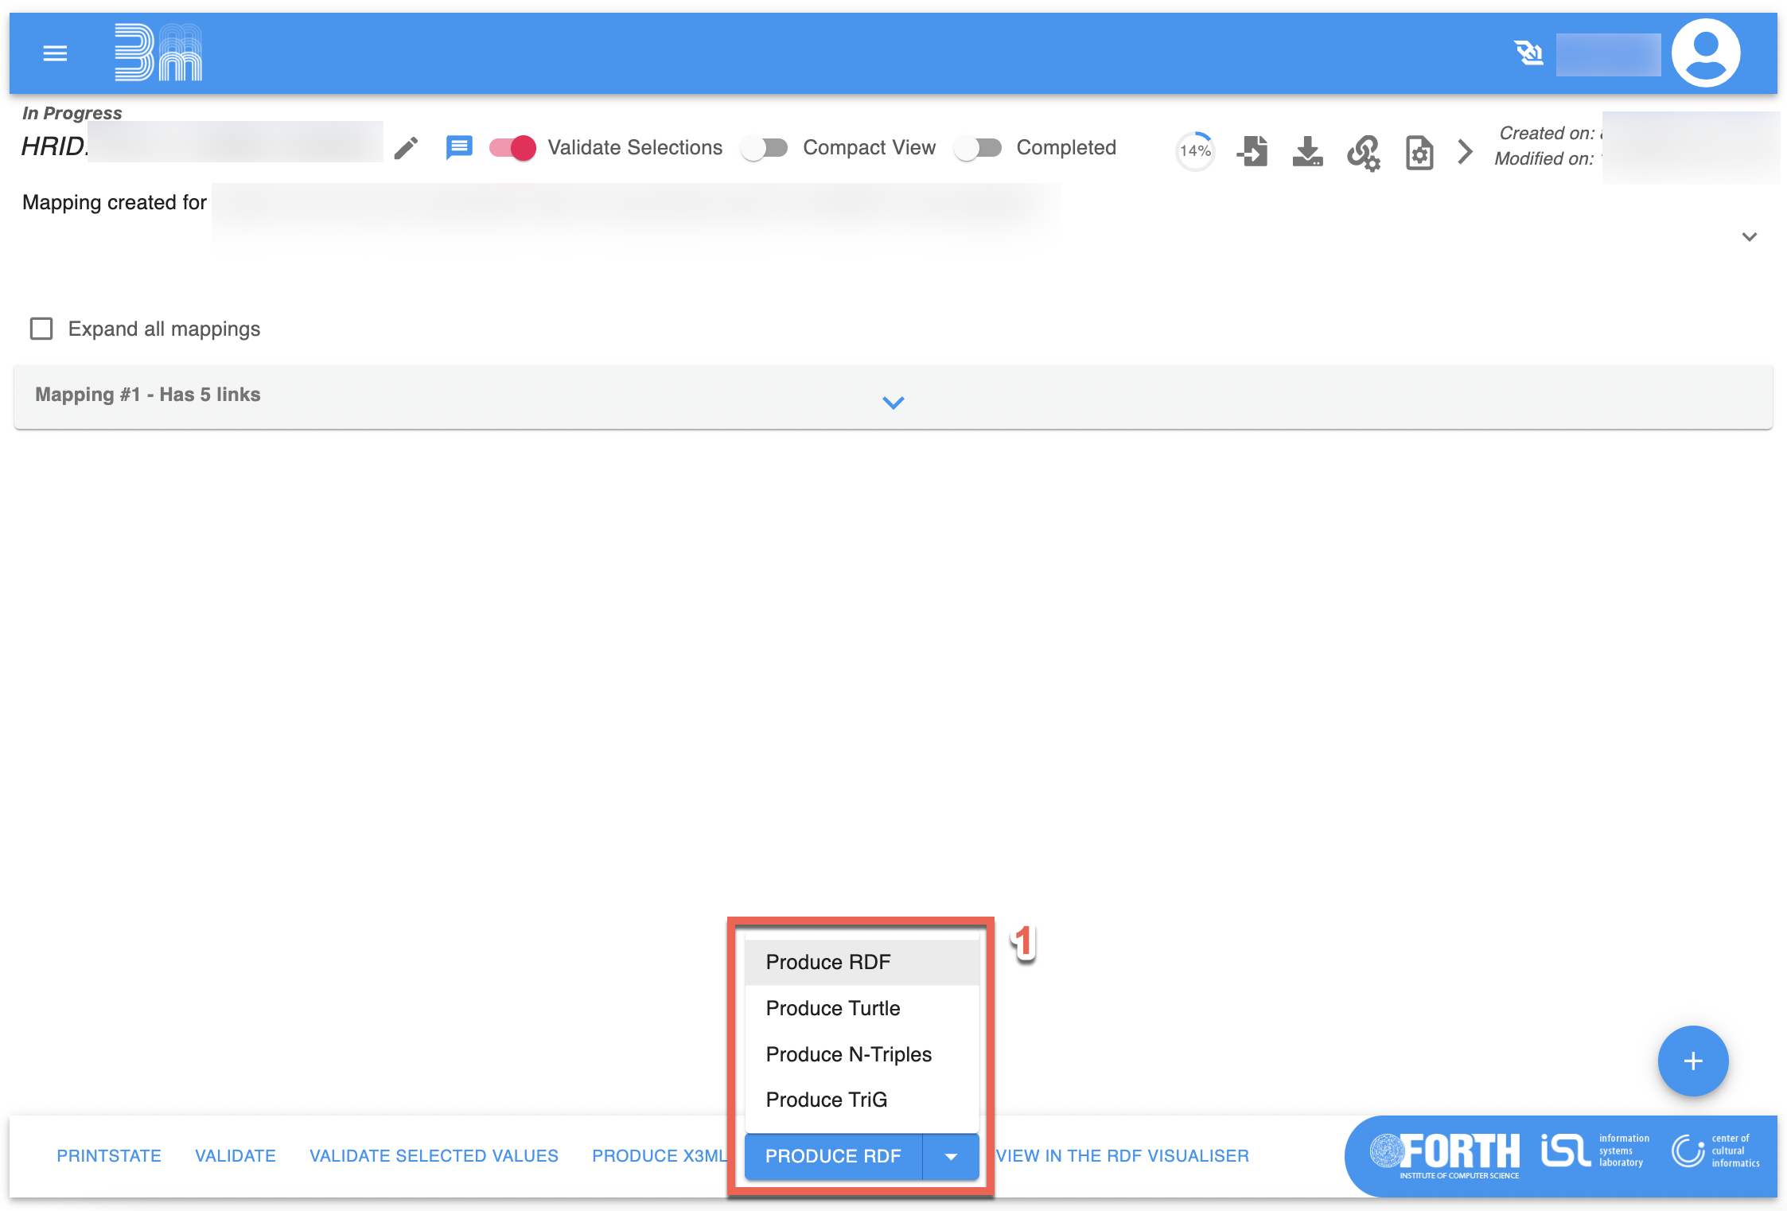Open the hamburger navigation menu
1787x1211 pixels.
pyautogui.click(x=55, y=53)
